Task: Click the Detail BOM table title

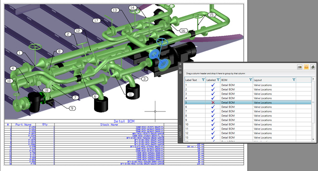Action: 124,121
